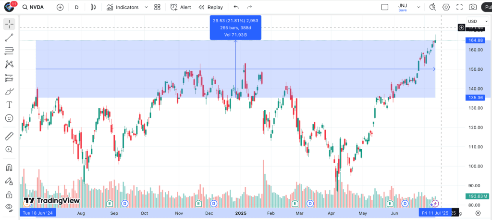Select the trend line drawing tool

[9, 38]
